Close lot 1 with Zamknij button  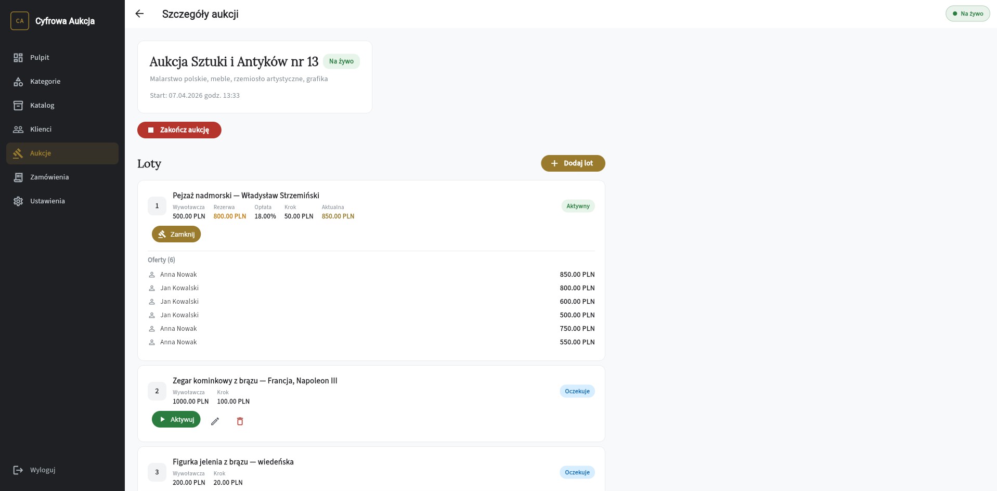click(x=176, y=235)
